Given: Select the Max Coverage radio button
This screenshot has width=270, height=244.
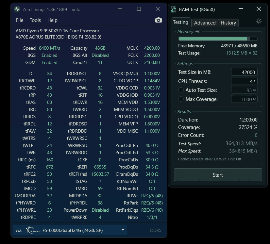Looking at the screenshot, I should (181, 99).
